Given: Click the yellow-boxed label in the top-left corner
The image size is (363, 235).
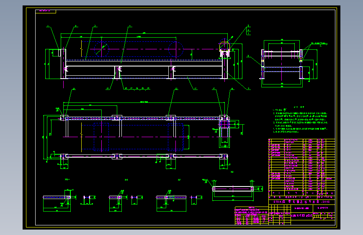Looking at the screenshot, I should (x=46, y=11).
